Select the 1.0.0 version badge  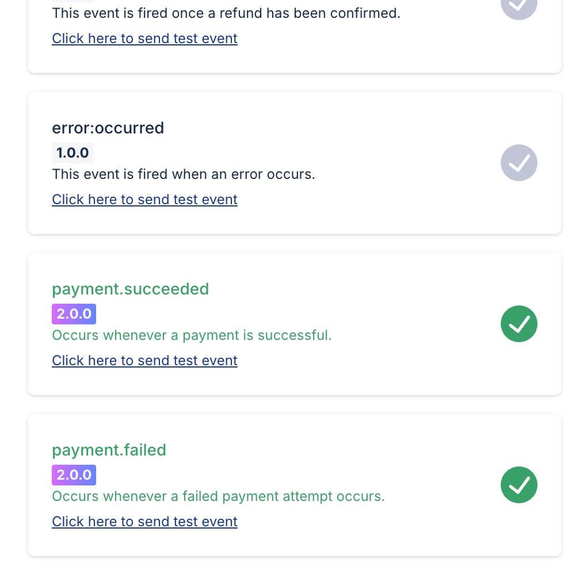click(73, 152)
